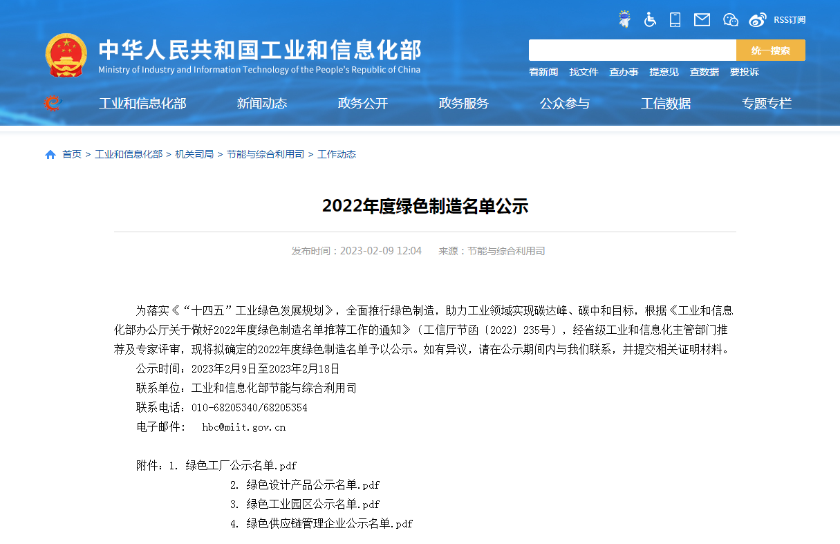Click the WeChat icon in header
This screenshot has height=544, width=840.
click(730, 20)
